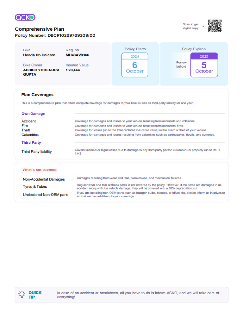Image resolution: width=243 pixels, height=324 pixels.
Task: Click the Accident coverage row label
Action: (28, 121)
